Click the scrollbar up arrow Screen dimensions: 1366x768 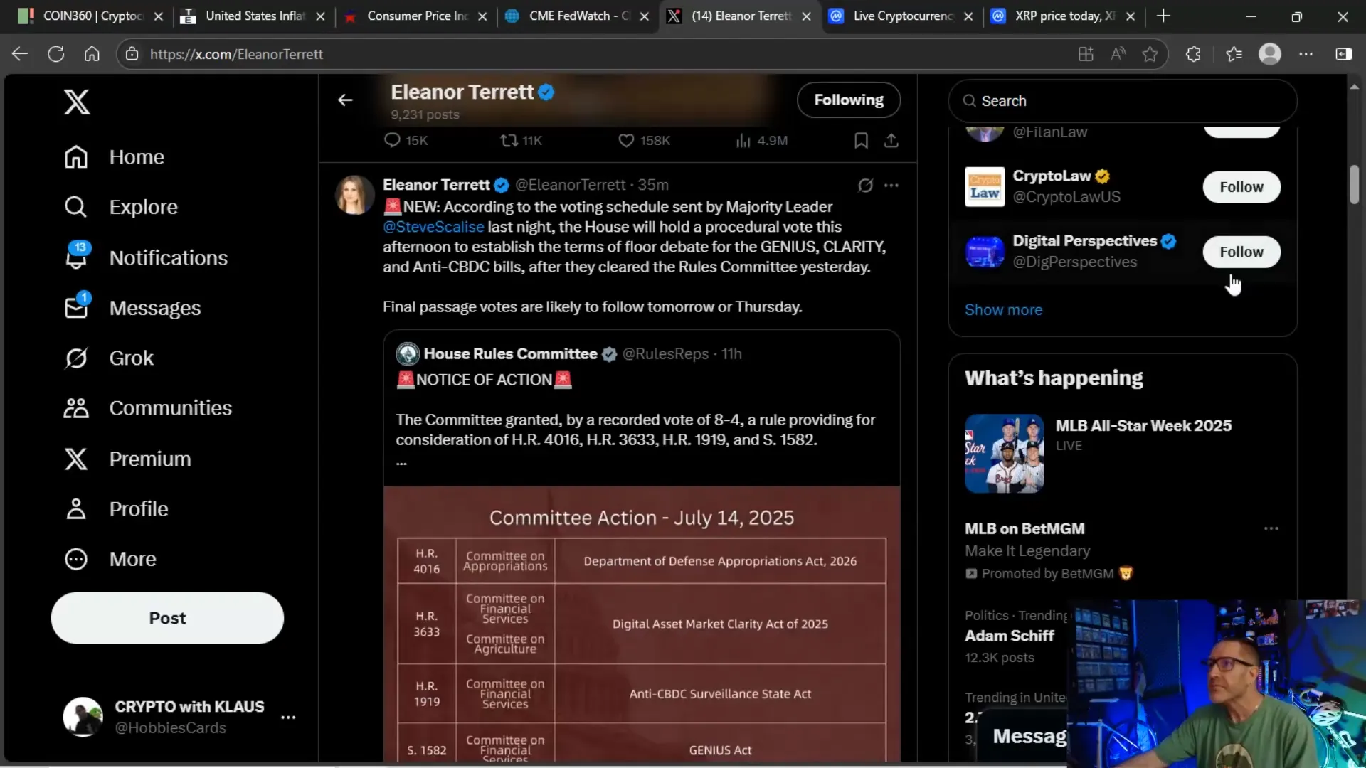pyautogui.click(x=1355, y=86)
